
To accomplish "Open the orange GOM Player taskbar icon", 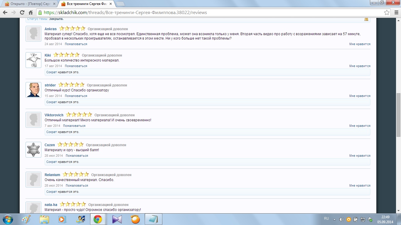I will click(135, 219).
